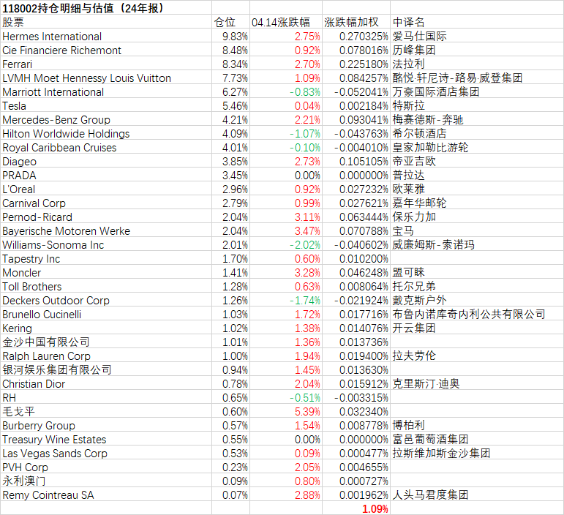Click the 梅赛德斯-奔驰 cell
Viewport: 564px width, 515px height.
pos(477,119)
